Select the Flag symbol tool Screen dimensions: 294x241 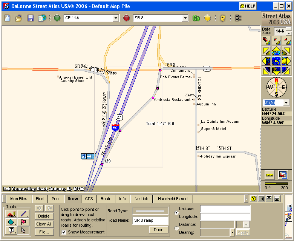point(23,222)
